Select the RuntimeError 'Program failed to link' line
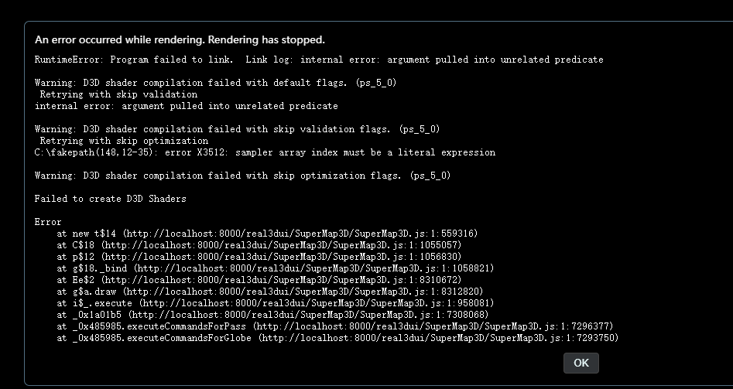733x389 pixels. [x=319, y=60]
